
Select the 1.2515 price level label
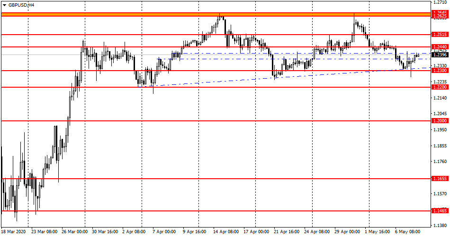440,35
